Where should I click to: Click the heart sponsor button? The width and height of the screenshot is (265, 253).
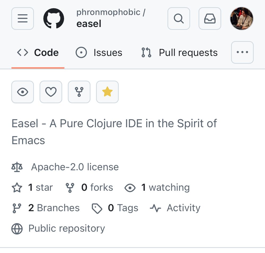(51, 92)
